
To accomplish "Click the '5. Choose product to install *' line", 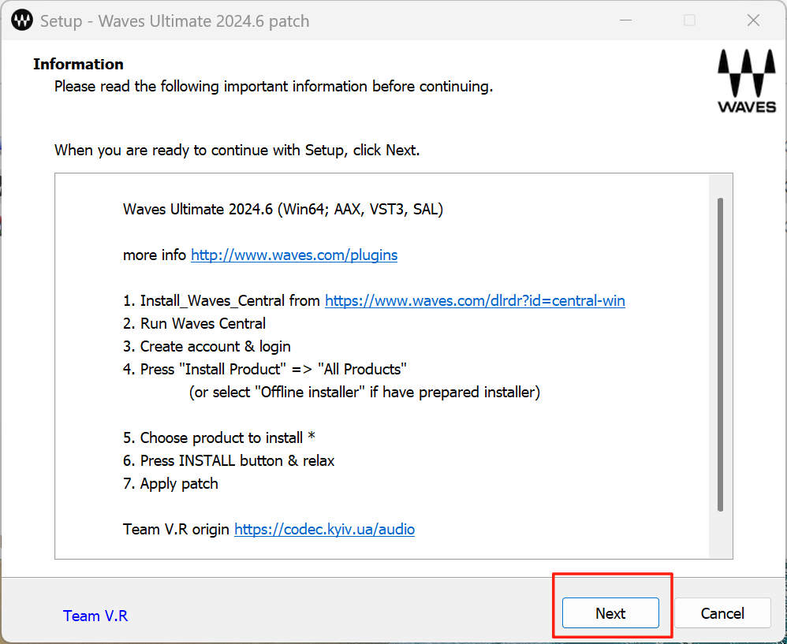I will coord(219,437).
